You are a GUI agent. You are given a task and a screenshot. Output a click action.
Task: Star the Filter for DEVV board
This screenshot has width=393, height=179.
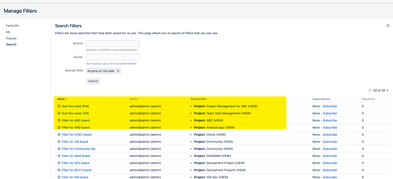click(x=59, y=170)
